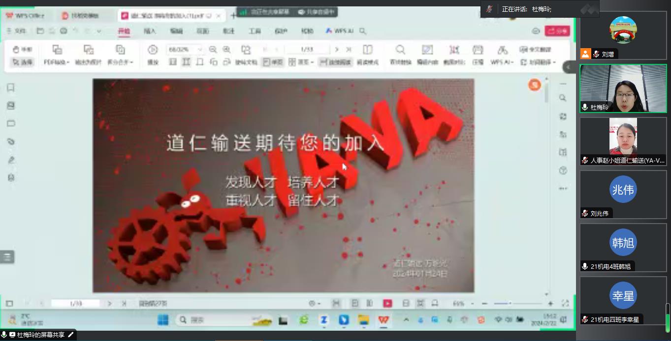Click the more options ellipsis in right sidebar
The image size is (671, 341).
tap(563, 189)
